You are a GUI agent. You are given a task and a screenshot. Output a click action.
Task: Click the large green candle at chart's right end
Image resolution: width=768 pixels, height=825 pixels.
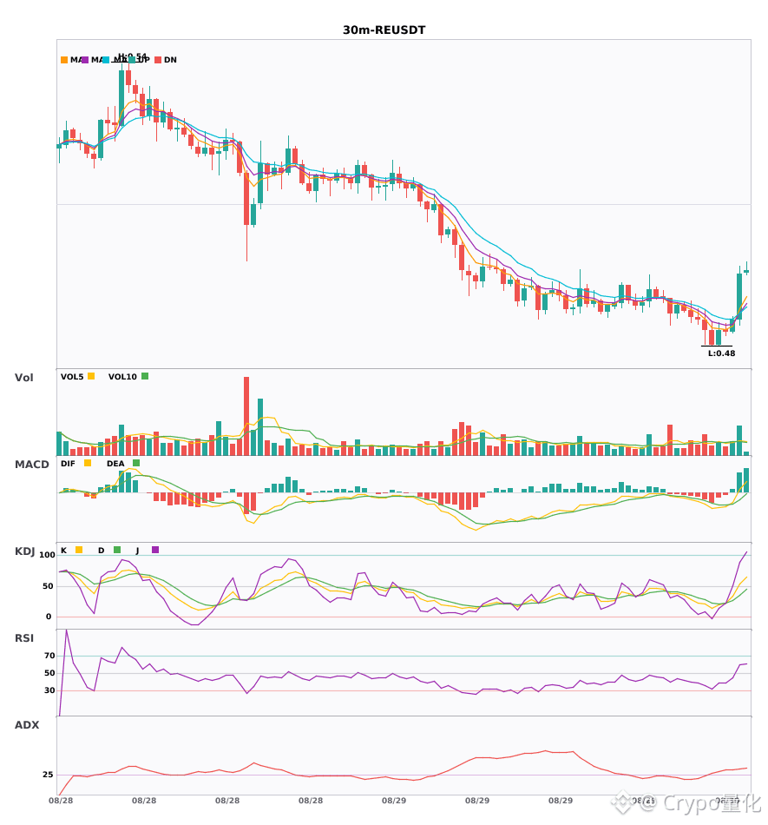[x=739, y=296]
